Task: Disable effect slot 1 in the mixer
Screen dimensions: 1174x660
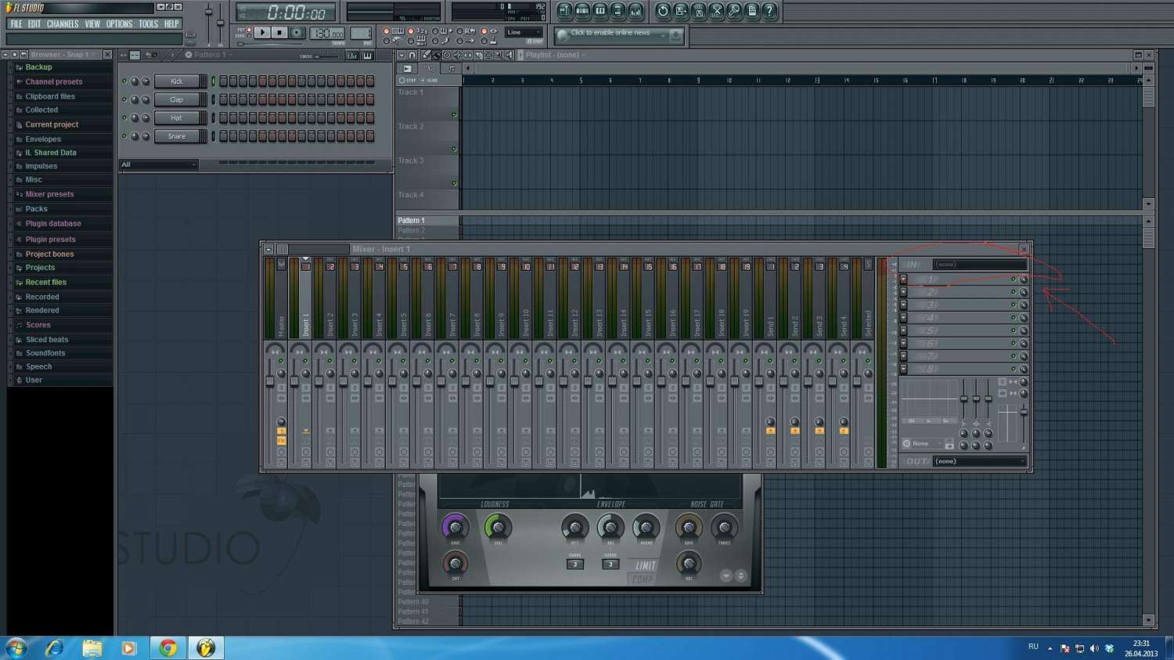Action: 1013,280
